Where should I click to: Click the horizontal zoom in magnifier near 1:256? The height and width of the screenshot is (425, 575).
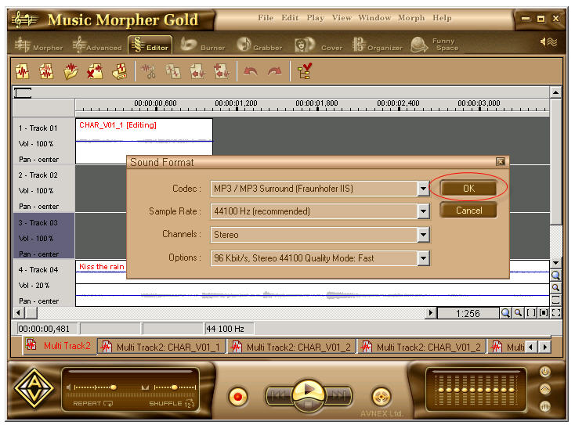506,313
